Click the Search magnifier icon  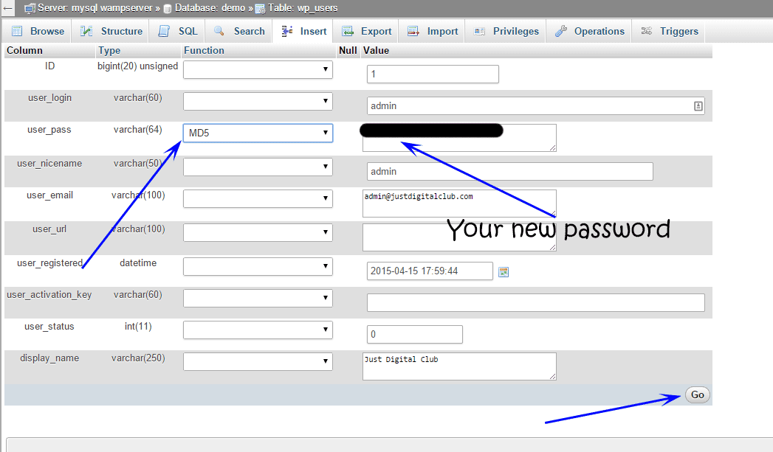219,31
